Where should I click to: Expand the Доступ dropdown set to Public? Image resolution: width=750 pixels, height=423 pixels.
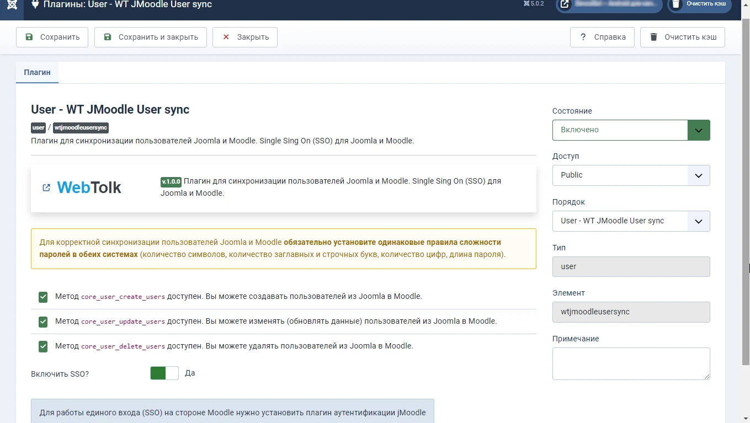pyautogui.click(x=631, y=175)
